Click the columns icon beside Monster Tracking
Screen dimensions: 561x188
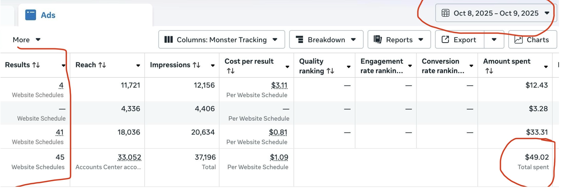(169, 39)
